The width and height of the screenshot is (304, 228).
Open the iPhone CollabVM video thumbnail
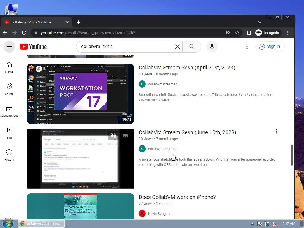click(80, 206)
